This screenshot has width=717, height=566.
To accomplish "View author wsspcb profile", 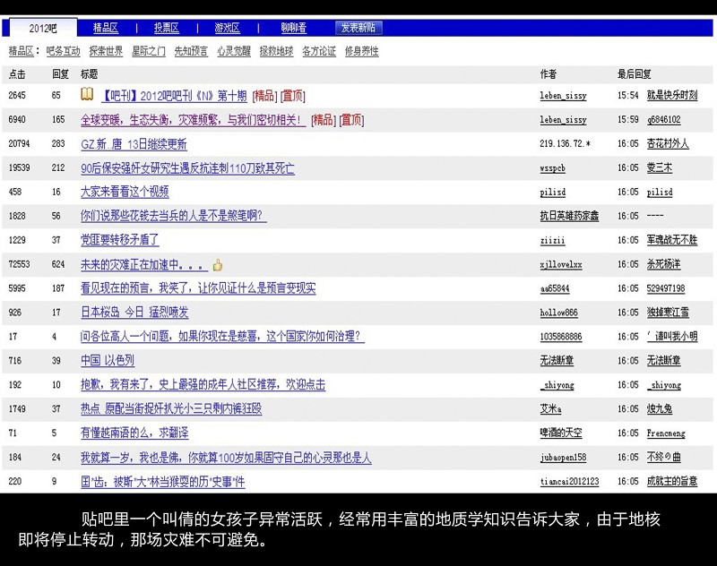I will pos(552,168).
